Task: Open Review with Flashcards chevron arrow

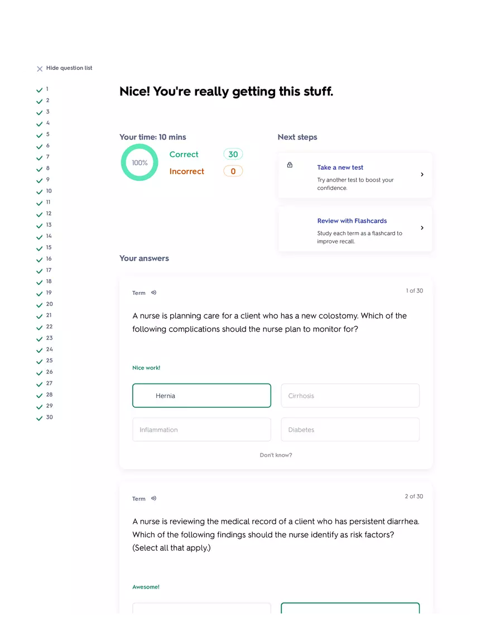Action: tap(422, 228)
